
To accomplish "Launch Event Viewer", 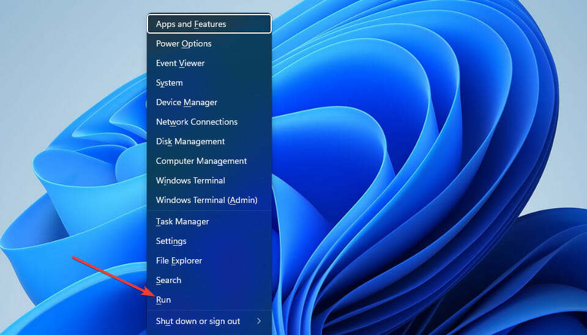I will coord(181,64).
